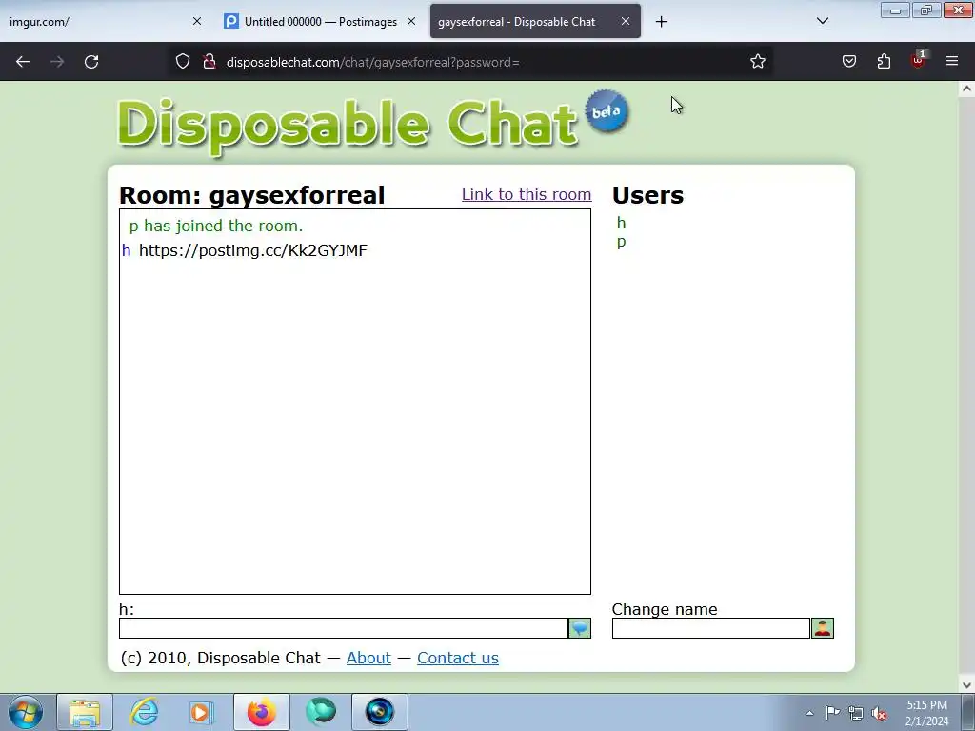Open the network tray icon
The height and width of the screenshot is (731, 975).
(856, 713)
